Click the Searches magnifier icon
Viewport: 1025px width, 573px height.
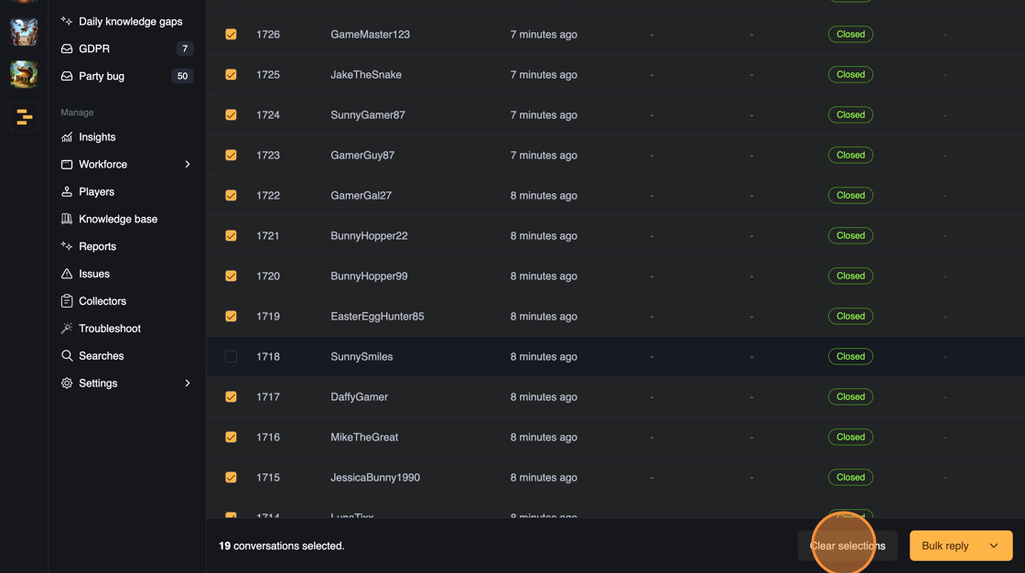click(67, 356)
